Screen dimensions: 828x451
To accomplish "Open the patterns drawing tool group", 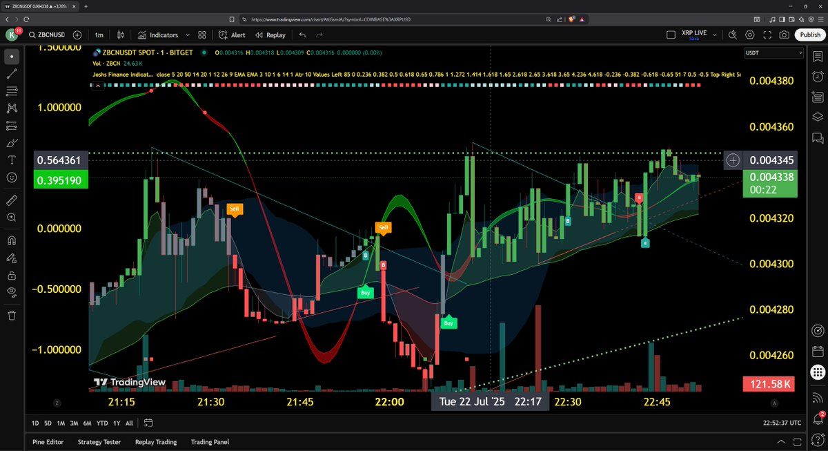I will coord(11,108).
